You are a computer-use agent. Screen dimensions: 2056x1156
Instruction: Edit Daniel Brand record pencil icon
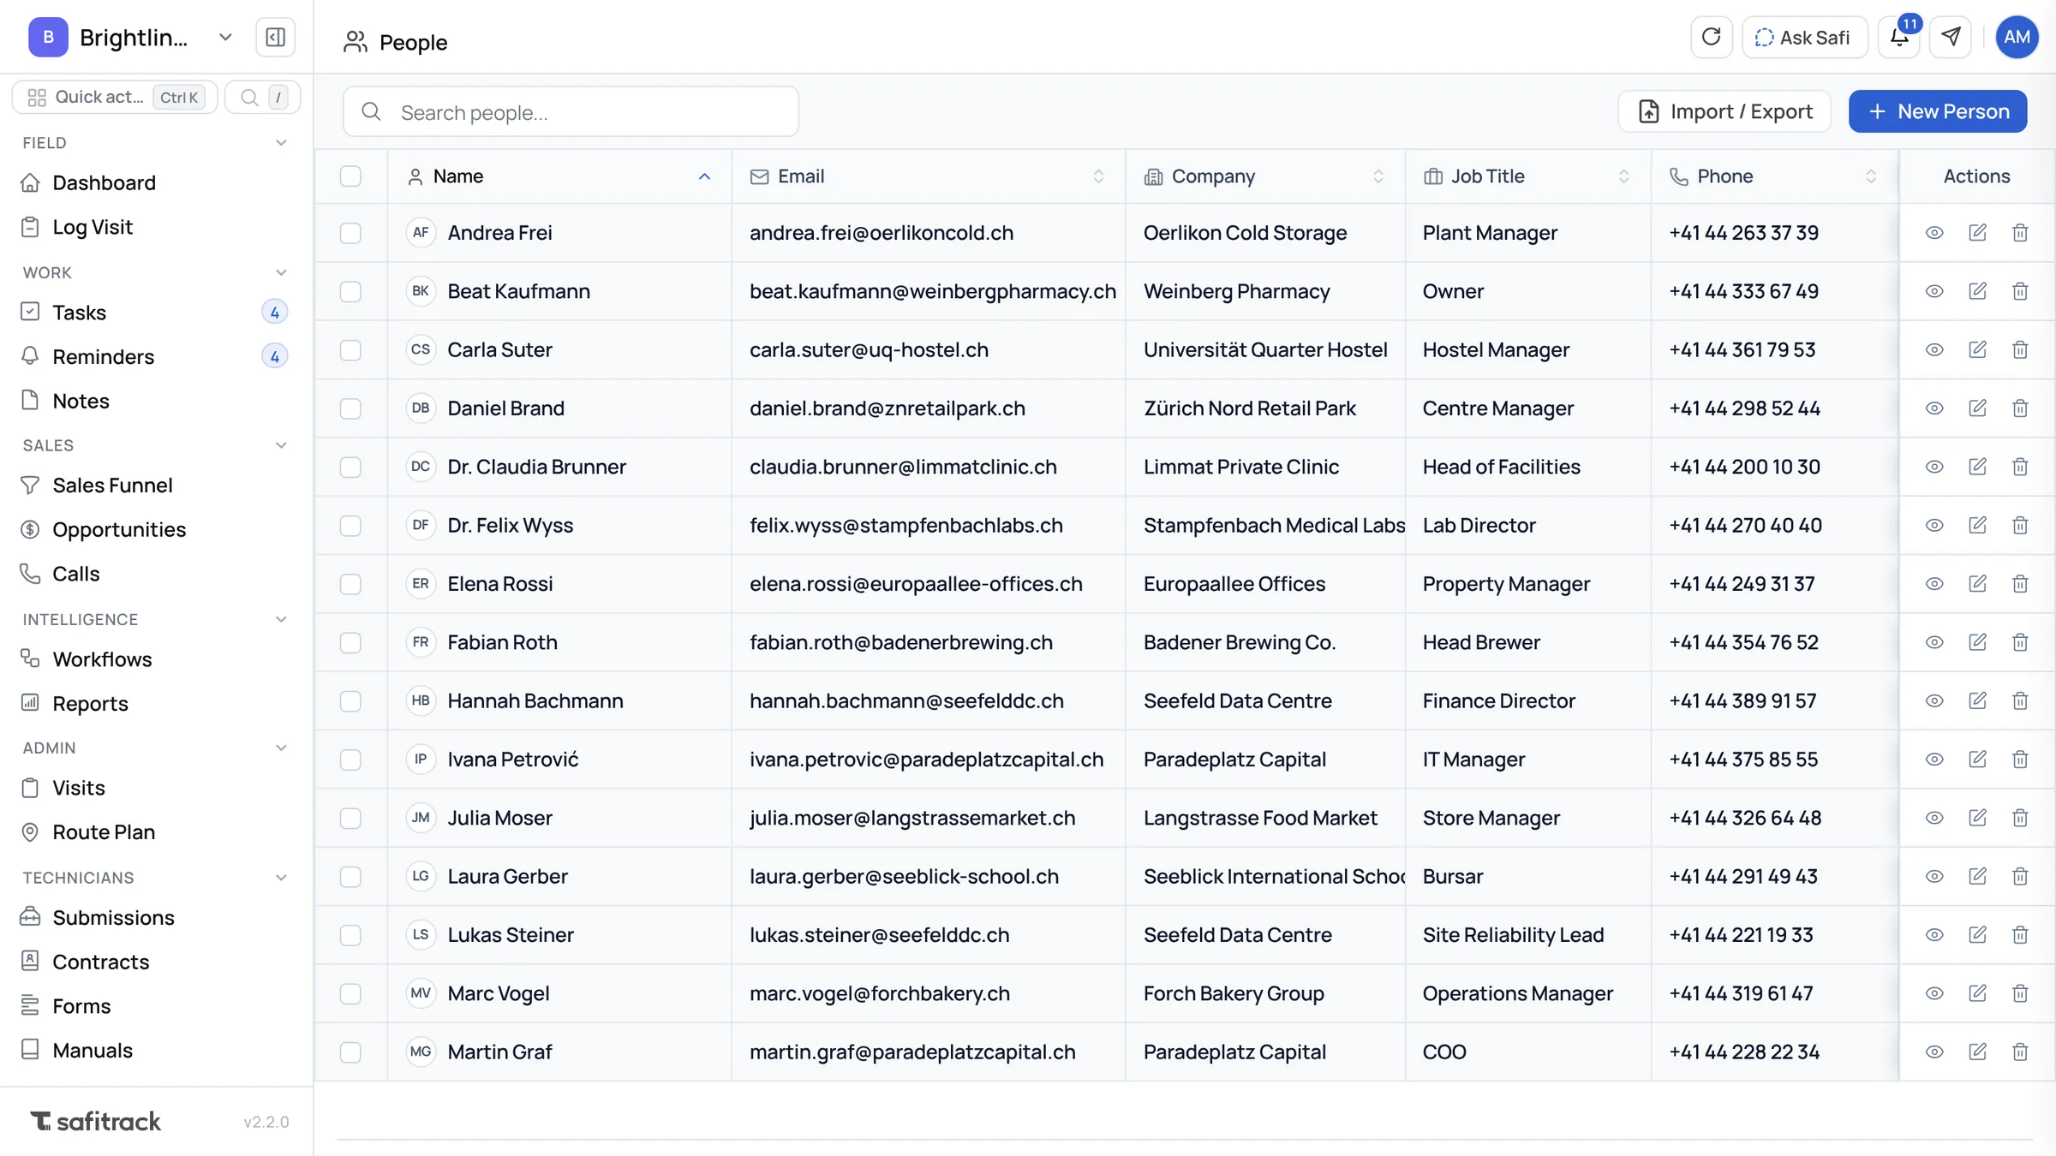click(x=1977, y=408)
